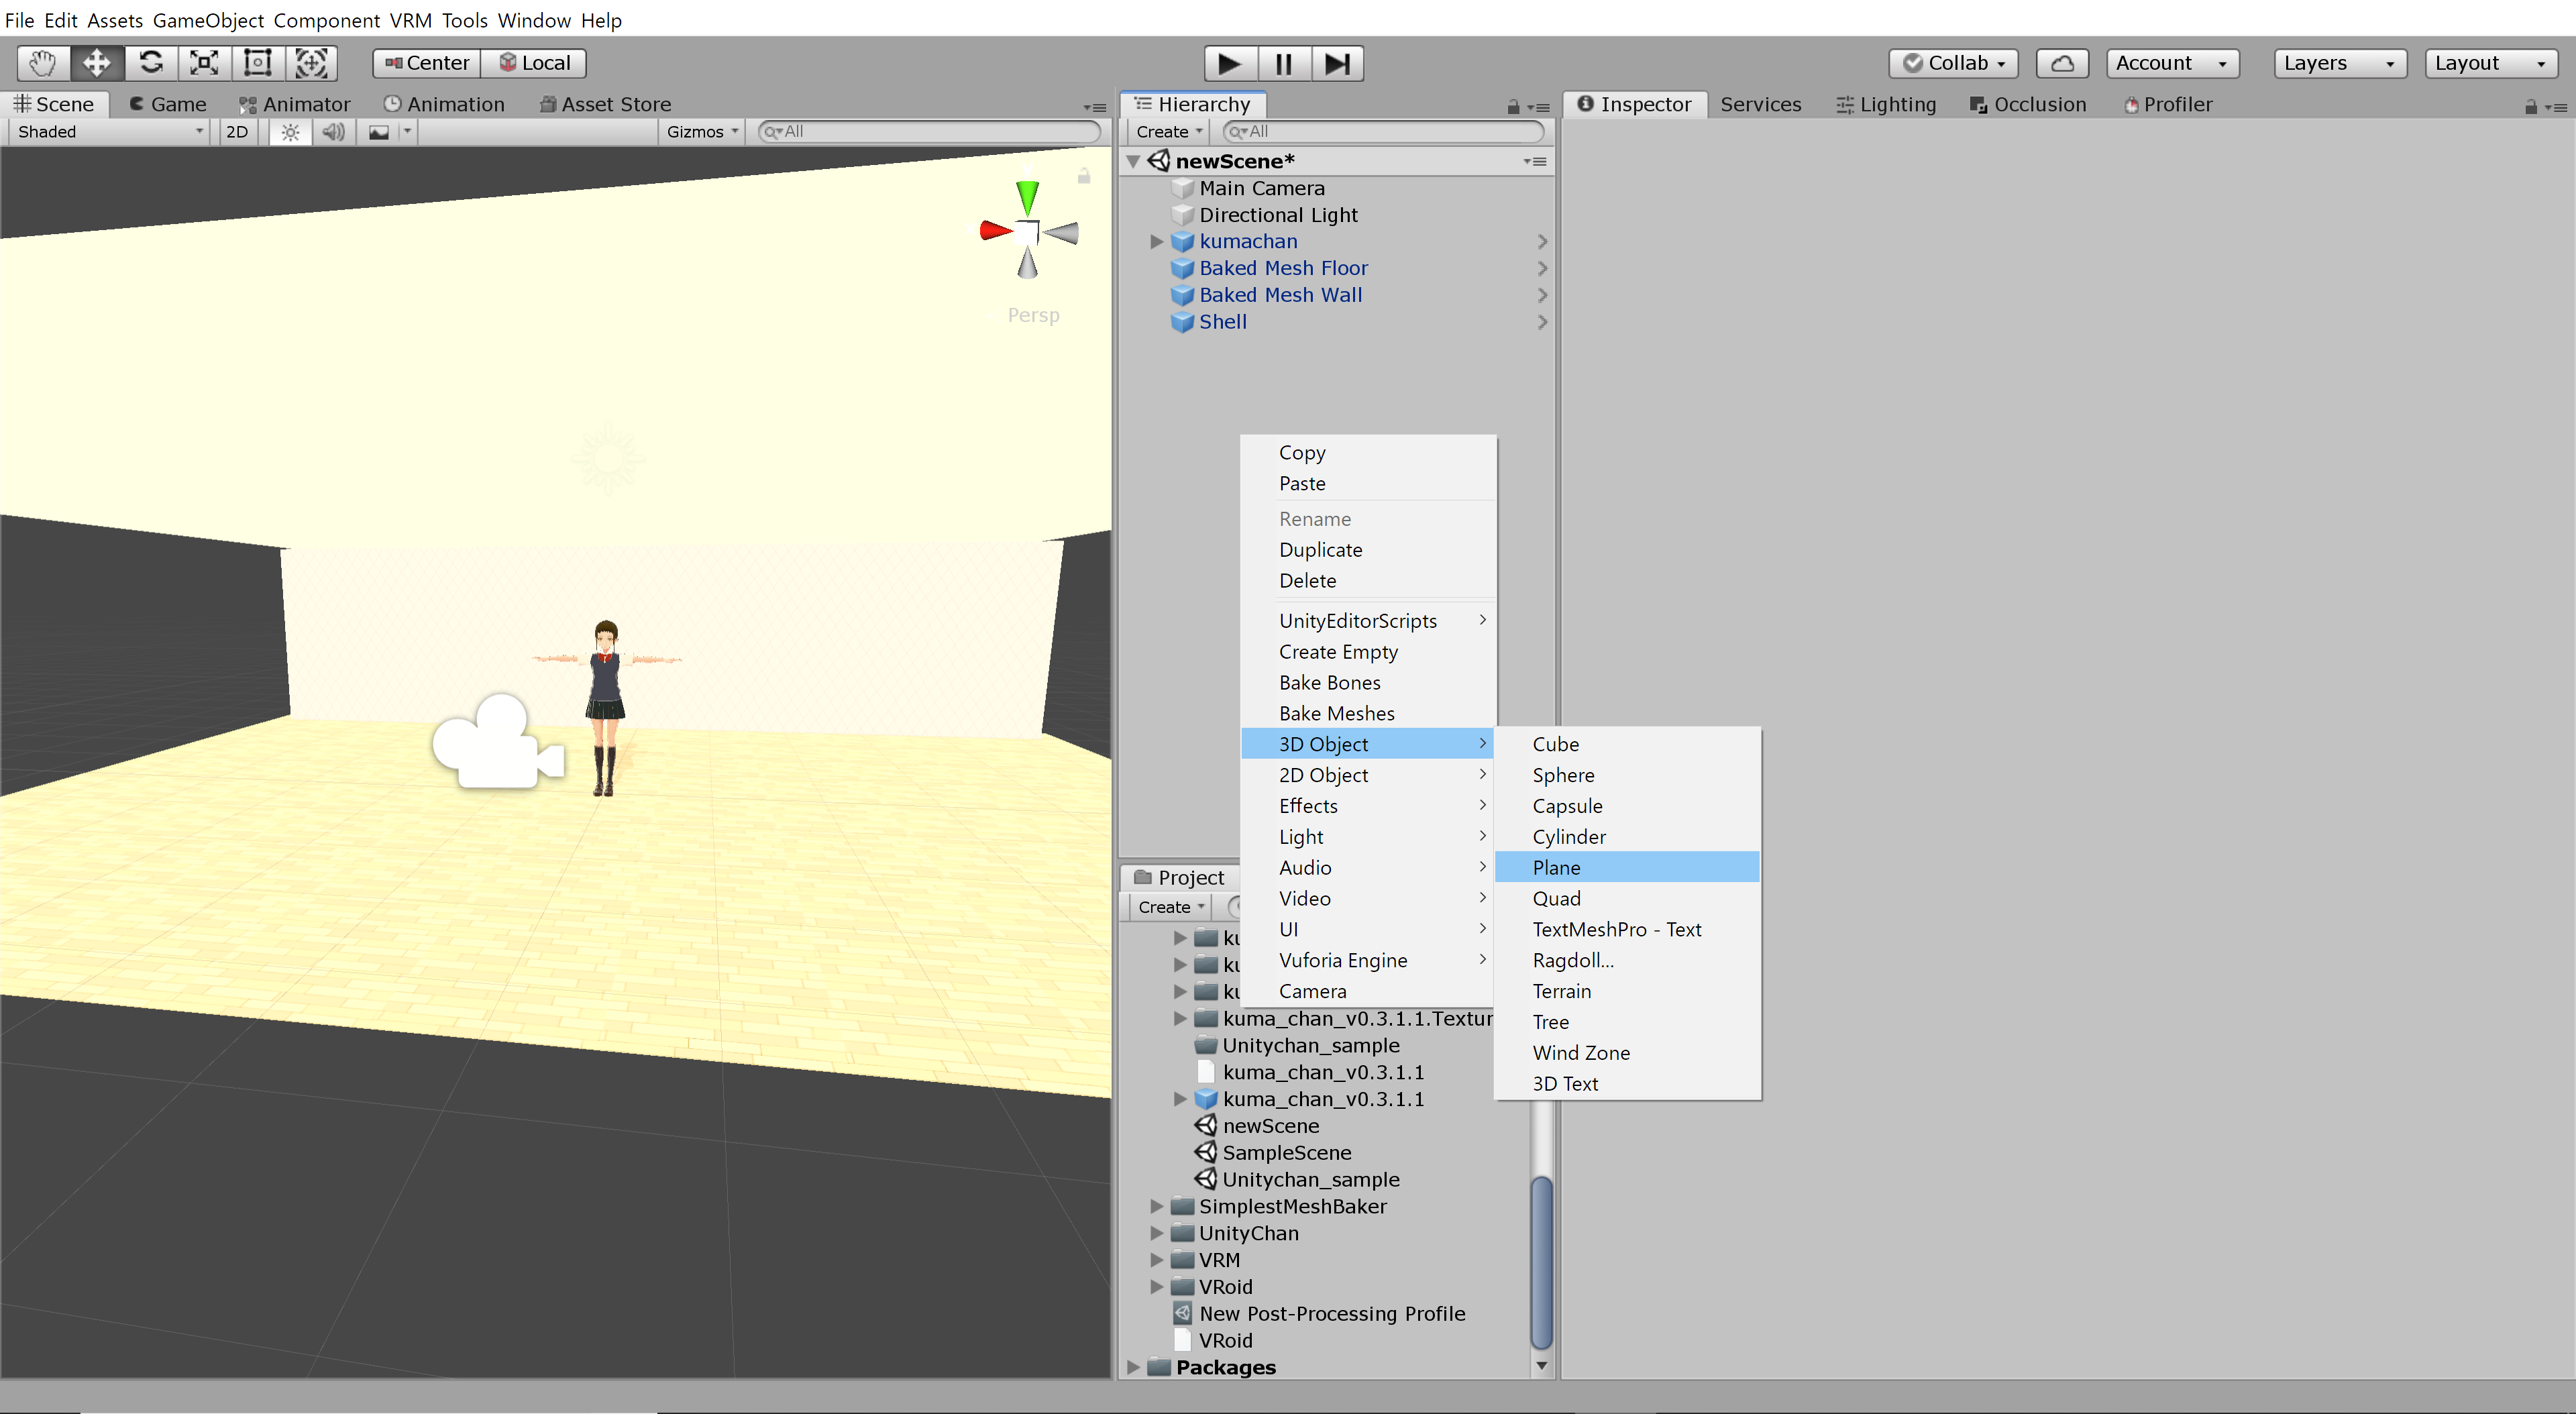The height and width of the screenshot is (1414, 2576).
Task: Select the Rect Transform tool
Action: [258, 63]
